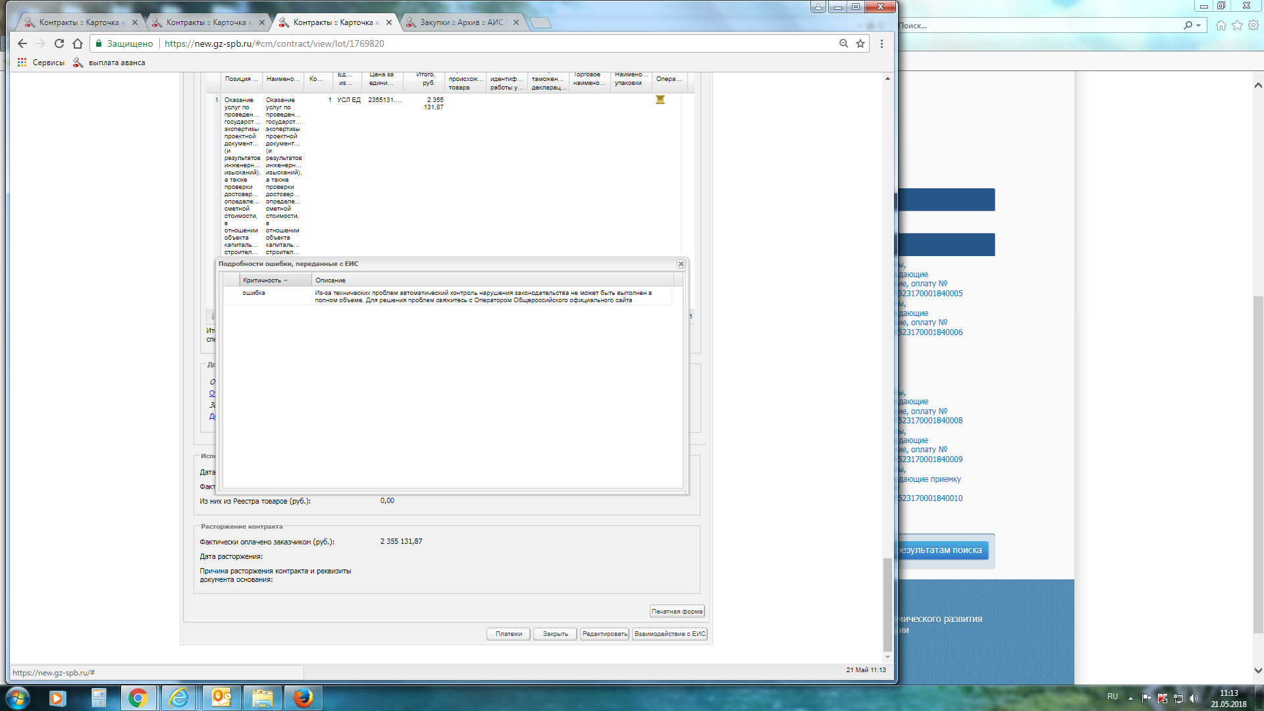The image size is (1264, 711).
Task: Click the Платежи button
Action: pyautogui.click(x=508, y=634)
